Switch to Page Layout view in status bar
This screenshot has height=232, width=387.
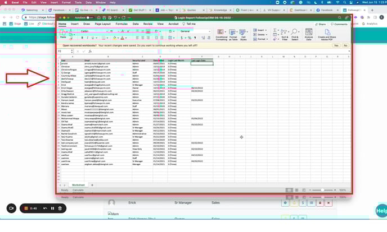click(x=296, y=190)
